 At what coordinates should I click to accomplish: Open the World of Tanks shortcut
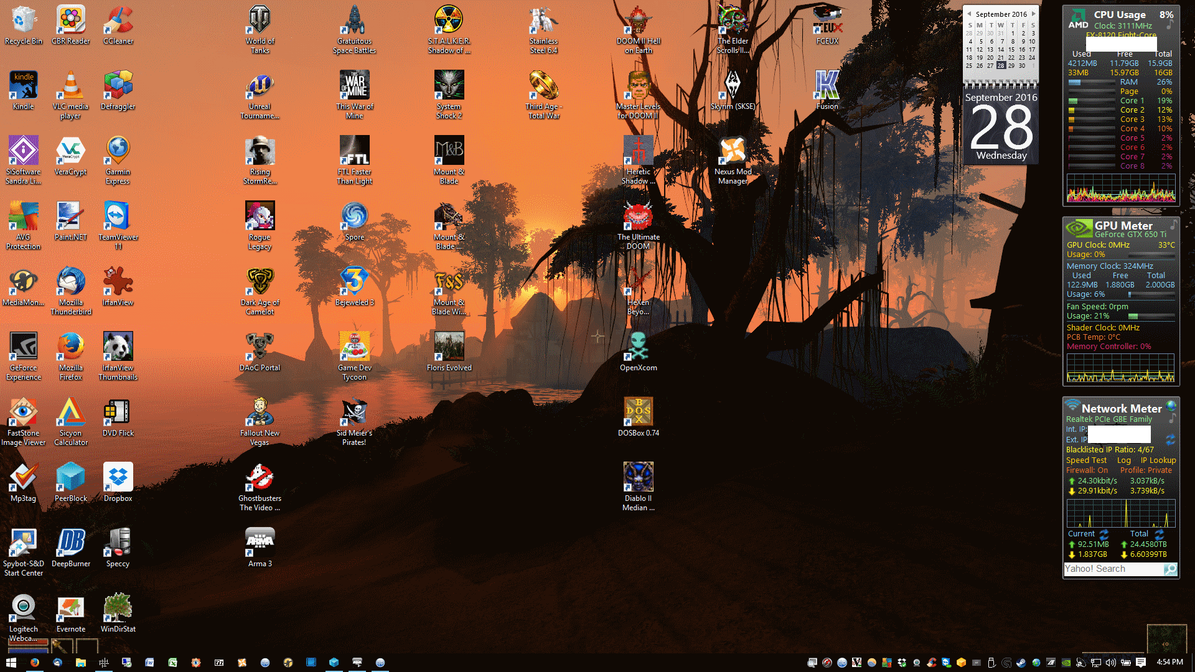pos(260,30)
